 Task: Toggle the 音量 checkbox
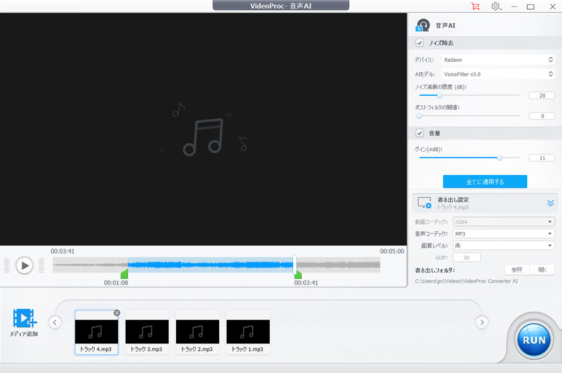(x=419, y=133)
